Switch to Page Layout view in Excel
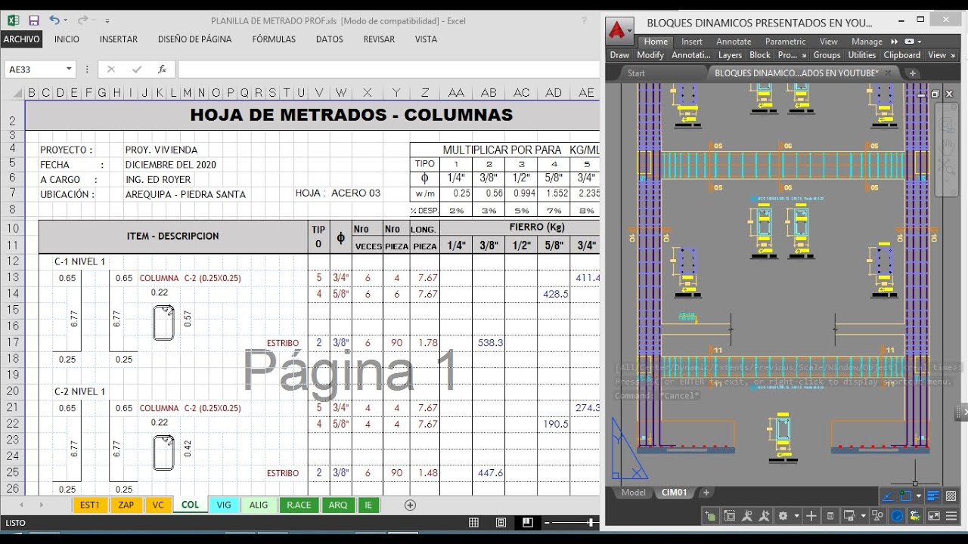This screenshot has height=544, width=968. pyautogui.click(x=501, y=522)
